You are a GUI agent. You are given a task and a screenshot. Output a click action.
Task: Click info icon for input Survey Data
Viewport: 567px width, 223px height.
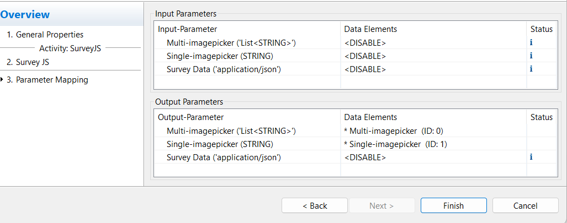click(531, 69)
